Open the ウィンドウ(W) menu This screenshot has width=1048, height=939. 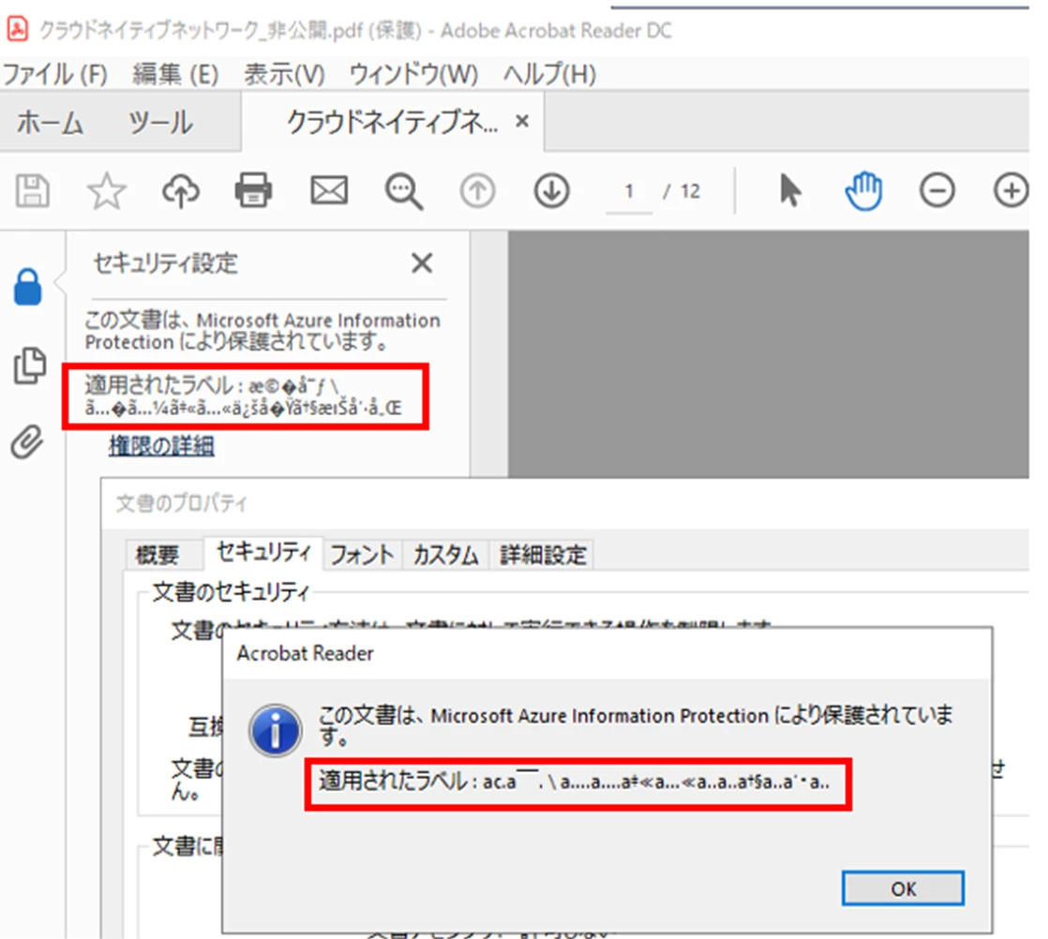[x=413, y=74]
